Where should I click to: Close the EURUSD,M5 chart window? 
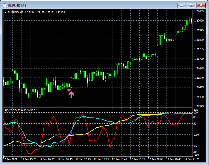click(x=201, y=5)
